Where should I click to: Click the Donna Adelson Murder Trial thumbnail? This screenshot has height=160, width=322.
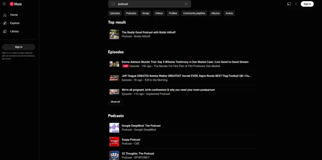pyautogui.click(x=114, y=64)
